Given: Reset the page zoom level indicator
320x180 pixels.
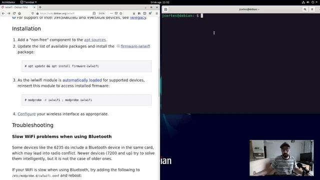Looking at the screenshot, I should coord(101,13).
